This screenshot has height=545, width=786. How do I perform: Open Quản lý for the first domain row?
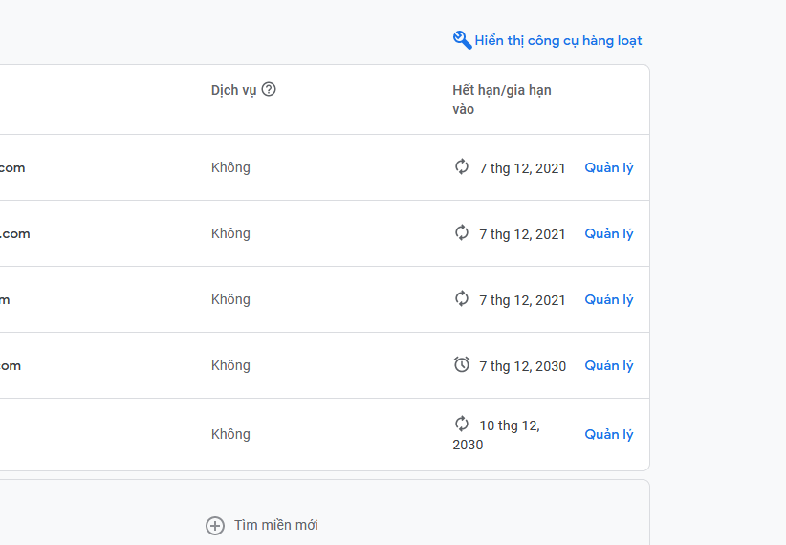(x=609, y=168)
